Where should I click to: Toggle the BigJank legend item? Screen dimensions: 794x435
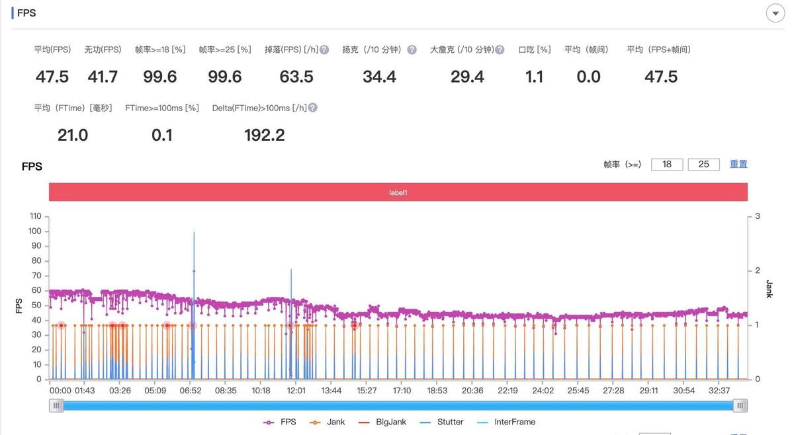coord(381,422)
